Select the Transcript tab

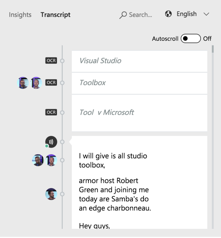coord(55,14)
